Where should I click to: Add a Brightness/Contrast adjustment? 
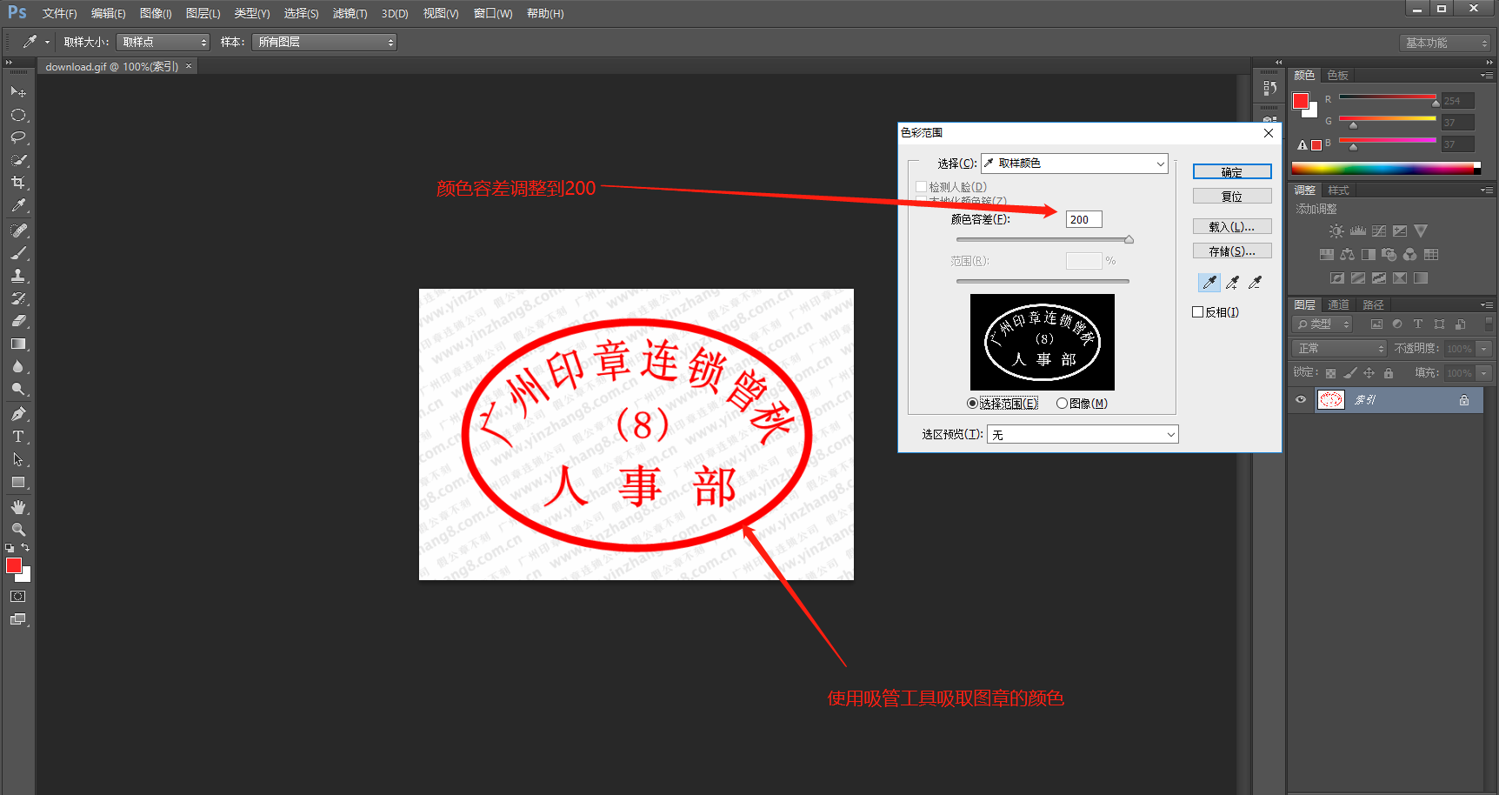point(1336,231)
